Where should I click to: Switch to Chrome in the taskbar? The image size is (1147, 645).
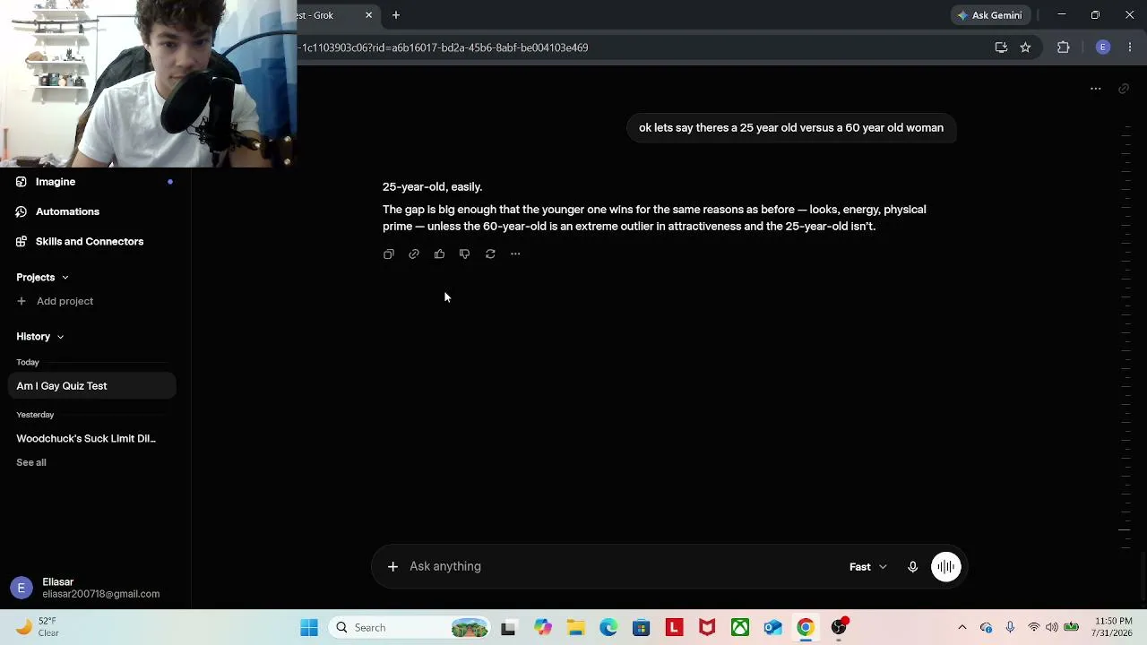pos(806,628)
